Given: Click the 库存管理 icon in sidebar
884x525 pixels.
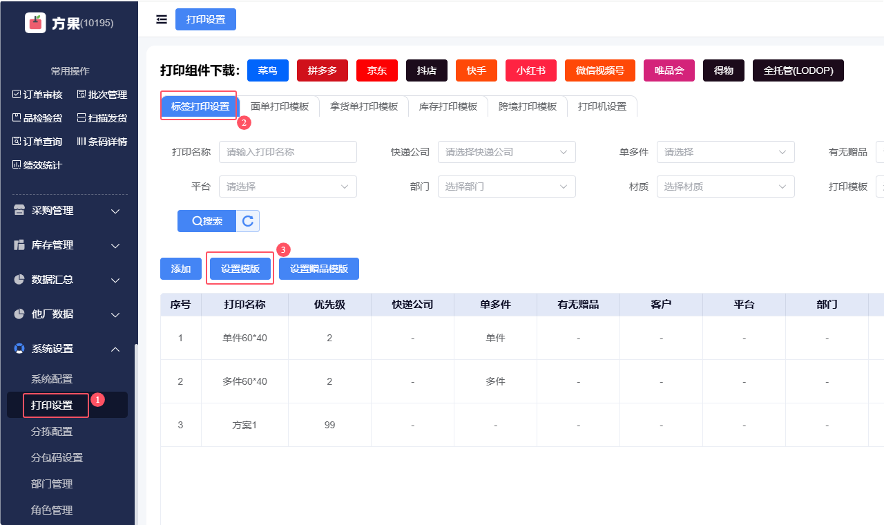Looking at the screenshot, I should click(x=19, y=245).
